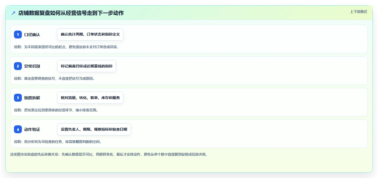Click the 链路拆解 step label

click(32, 98)
